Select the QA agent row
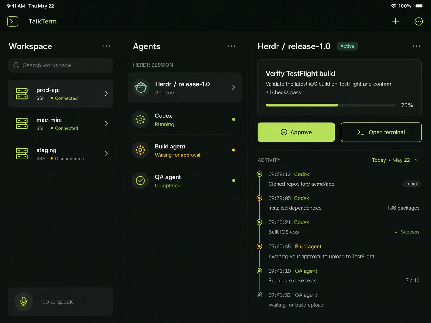431x323 pixels. 185,181
